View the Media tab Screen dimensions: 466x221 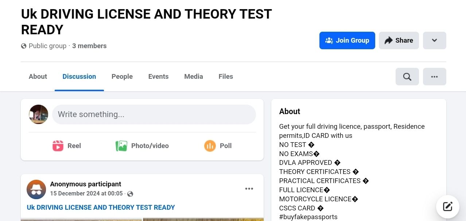point(193,77)
